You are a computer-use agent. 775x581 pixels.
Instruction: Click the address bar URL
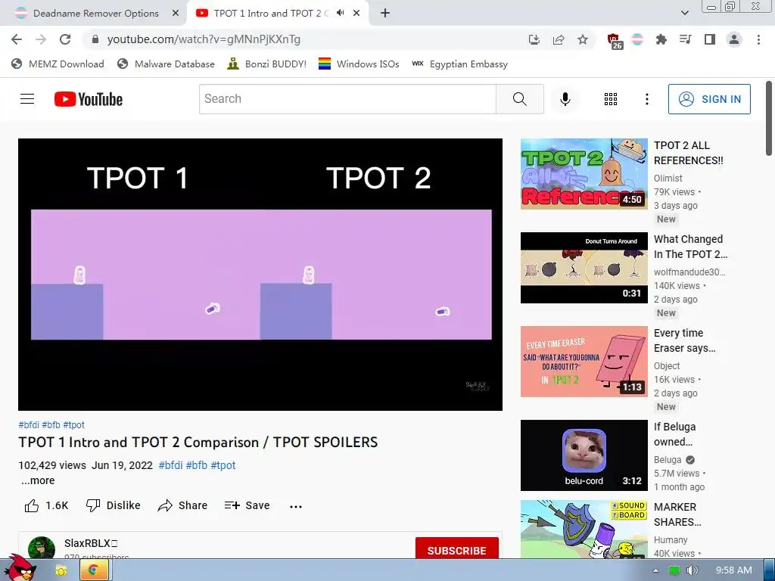(x=204, y=39)
